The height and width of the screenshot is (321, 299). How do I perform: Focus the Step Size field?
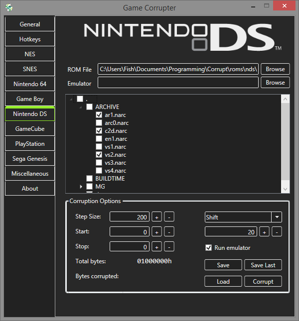[130, 217]
